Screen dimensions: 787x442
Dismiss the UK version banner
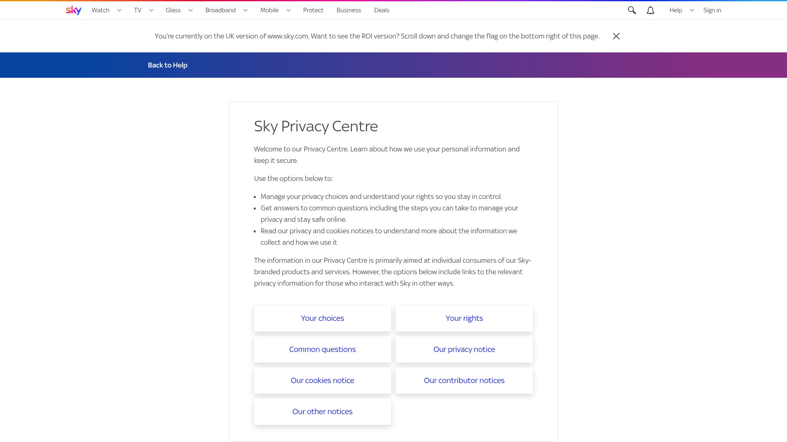pos(616,36)
